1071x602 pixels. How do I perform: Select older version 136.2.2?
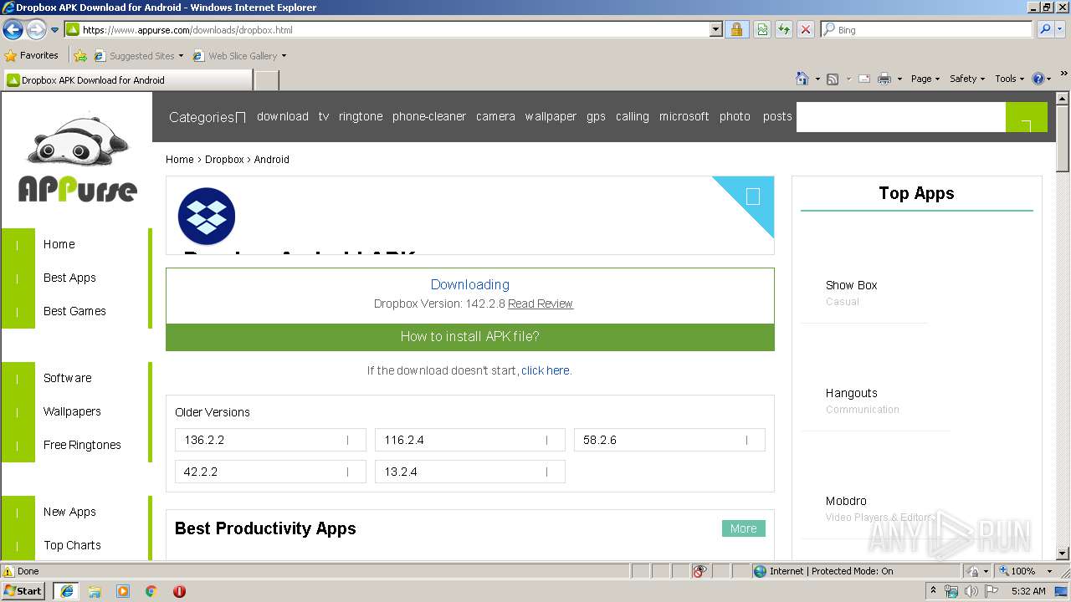click(x=270, y=440)
